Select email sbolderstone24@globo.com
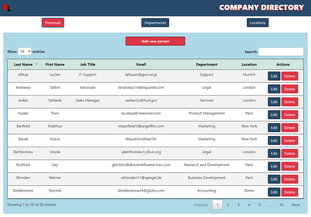 pyautogui.click(x=141, y=191)
